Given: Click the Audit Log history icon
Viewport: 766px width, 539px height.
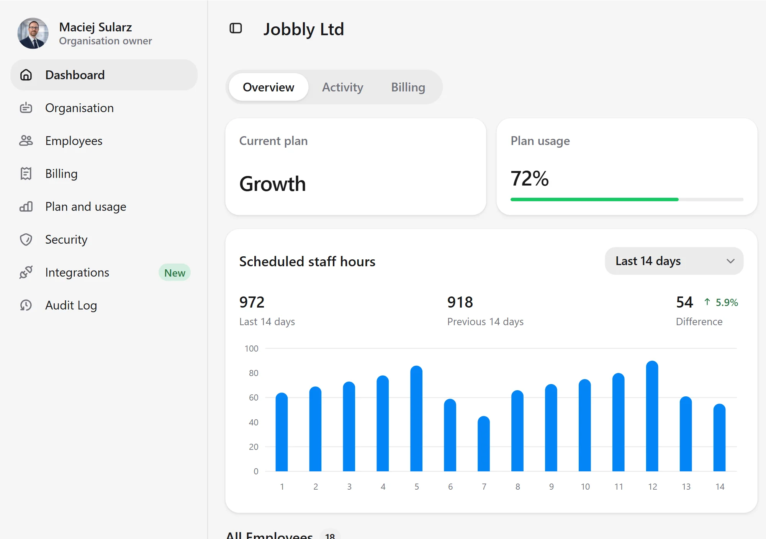Looking at the screenshot, I should 26,305.
